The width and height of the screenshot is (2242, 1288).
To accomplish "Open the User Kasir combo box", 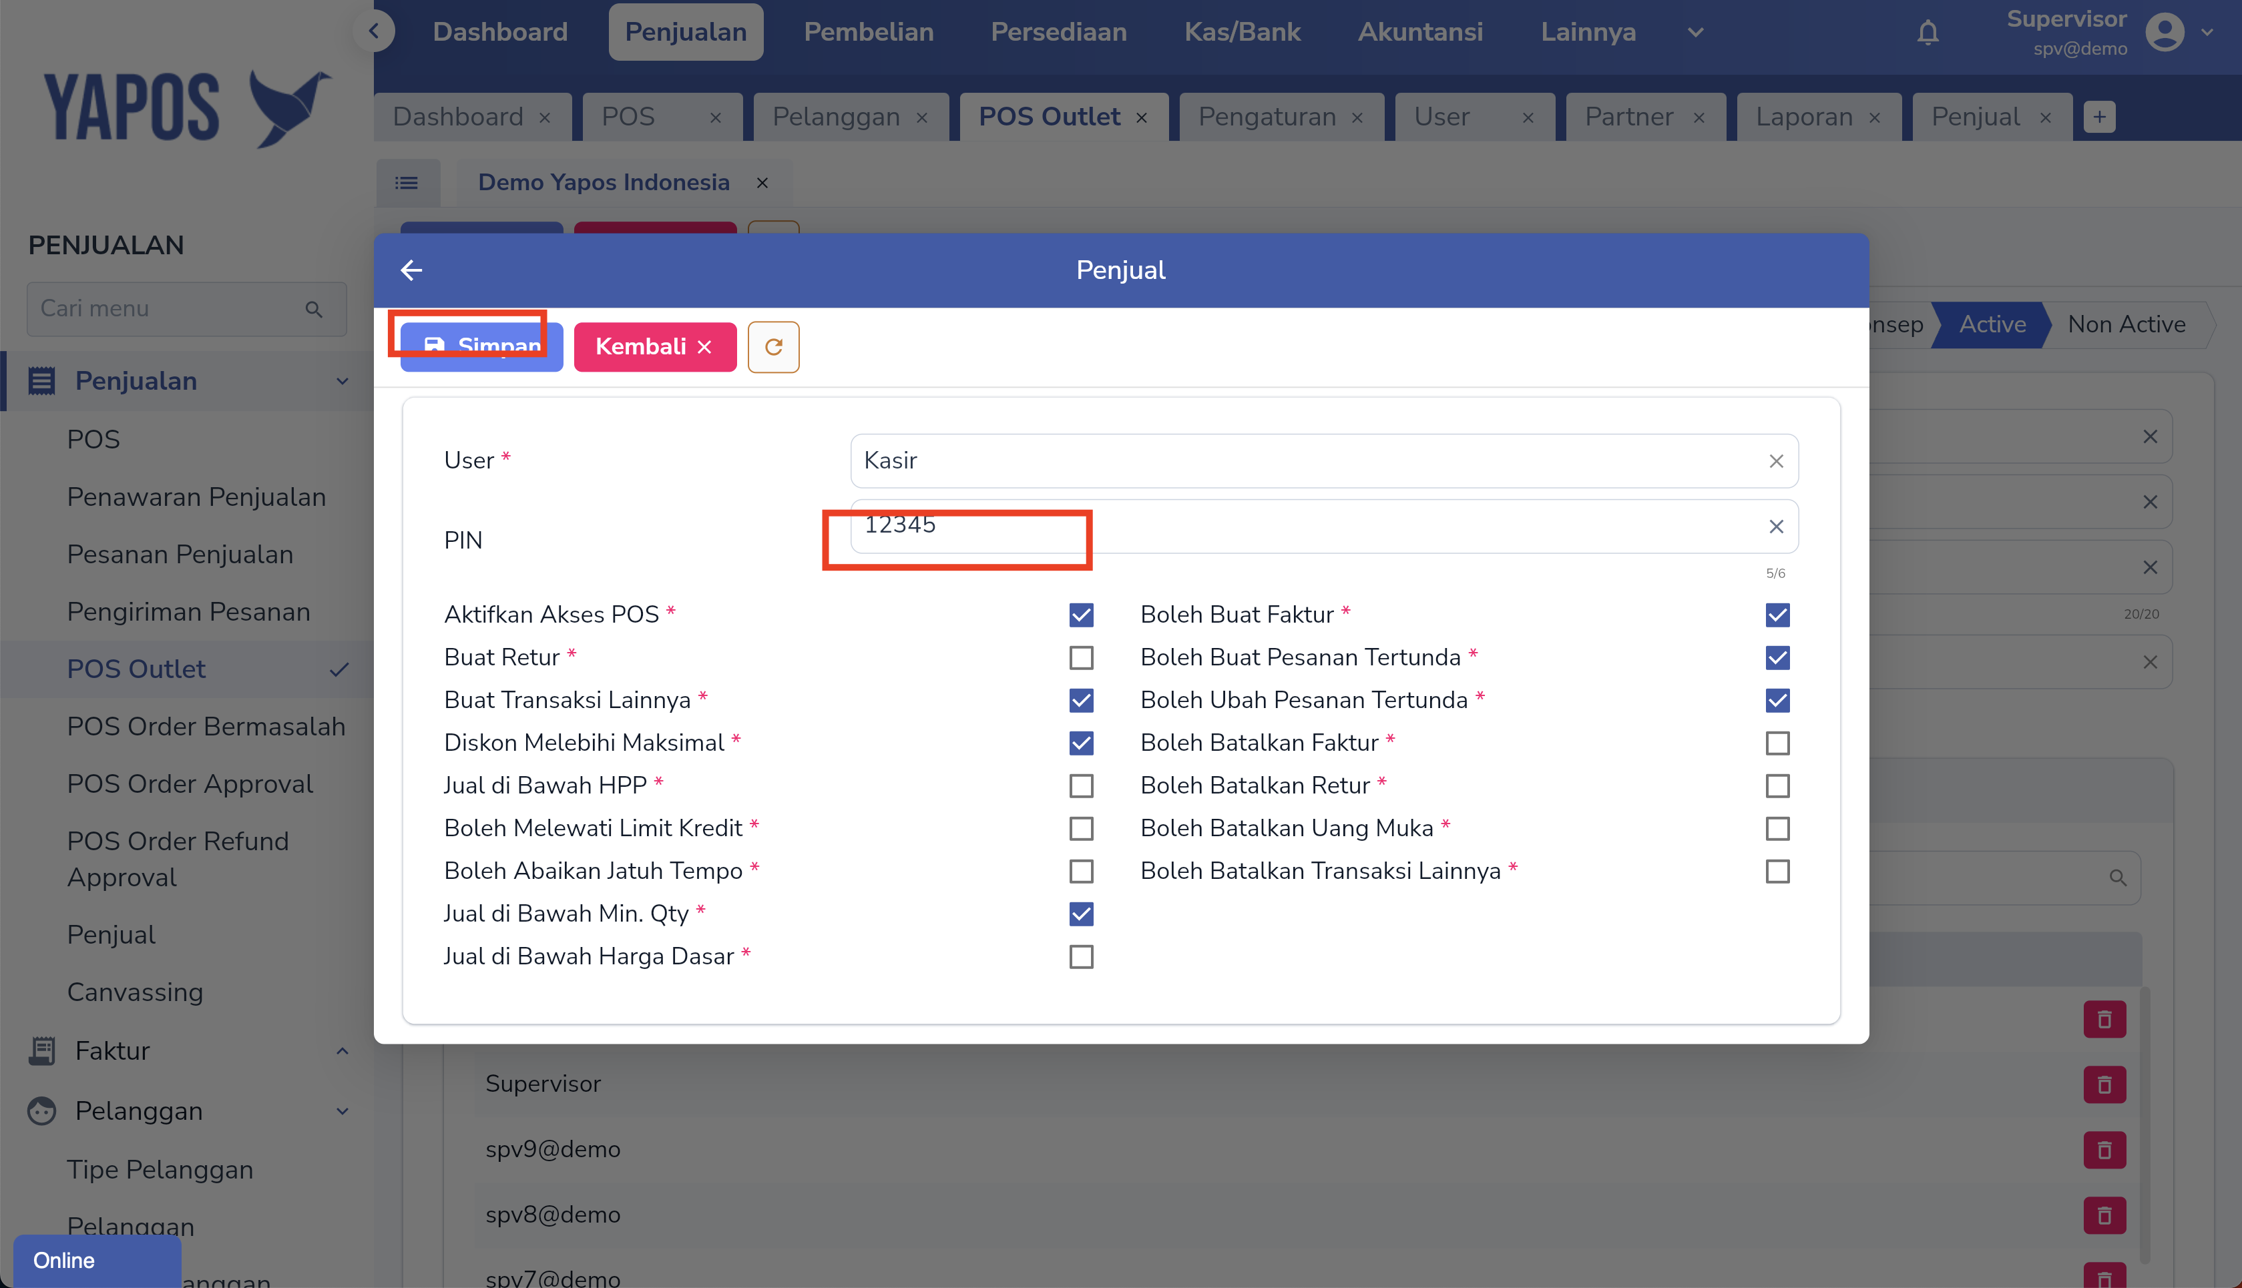I will (x=1323, y=461).
